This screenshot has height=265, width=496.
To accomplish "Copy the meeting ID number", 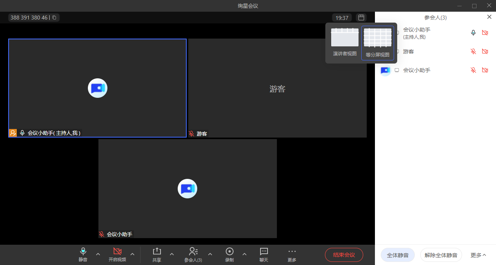I will pos(54,18).
